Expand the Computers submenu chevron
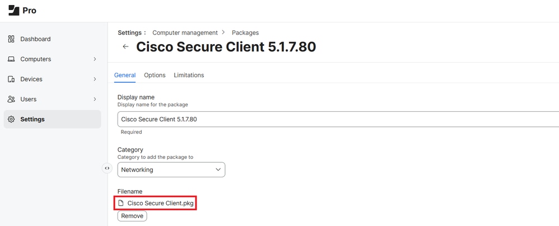Screen dimensions: 559x226 click(x=95, y=59)
